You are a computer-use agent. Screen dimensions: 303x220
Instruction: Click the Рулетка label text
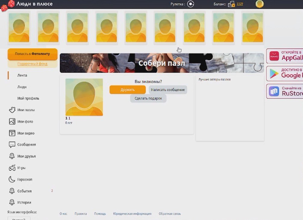tap(178, 4)
